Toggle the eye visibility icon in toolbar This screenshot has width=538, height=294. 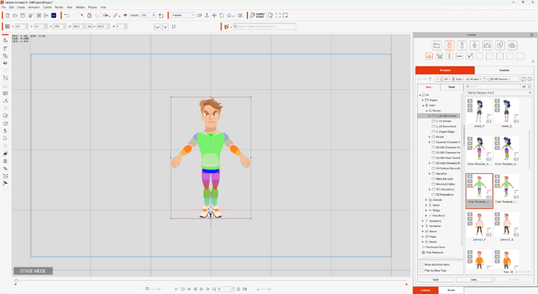(x=126, y=16)
